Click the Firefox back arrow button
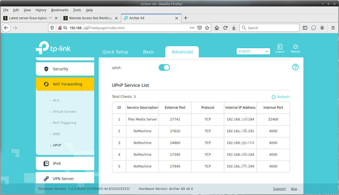Screen dimensions: 339x195 pyautogui.click(x=6, y=28)
